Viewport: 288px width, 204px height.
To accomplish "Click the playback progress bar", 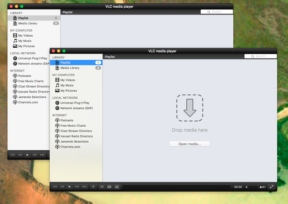I will point(177,187).
